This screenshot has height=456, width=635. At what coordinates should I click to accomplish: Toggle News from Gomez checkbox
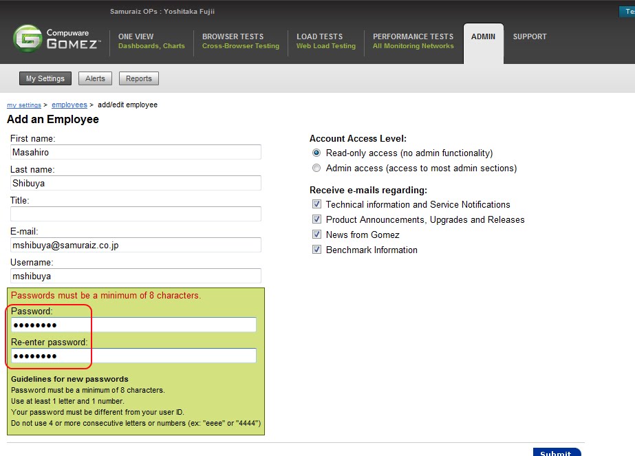[316, 235]
